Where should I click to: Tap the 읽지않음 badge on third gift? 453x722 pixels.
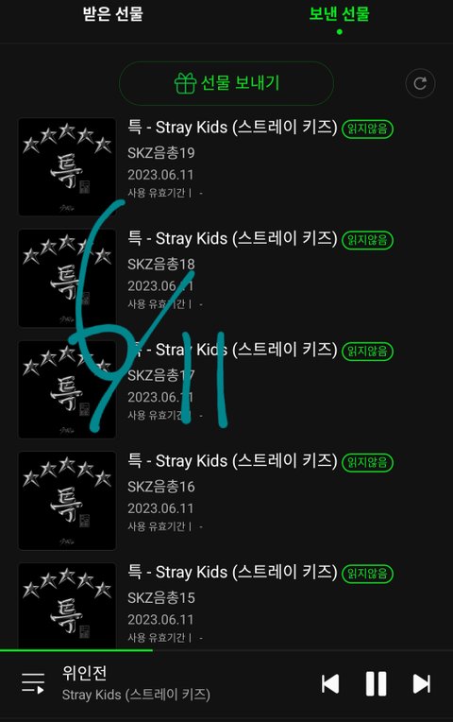tap(367, 352)
